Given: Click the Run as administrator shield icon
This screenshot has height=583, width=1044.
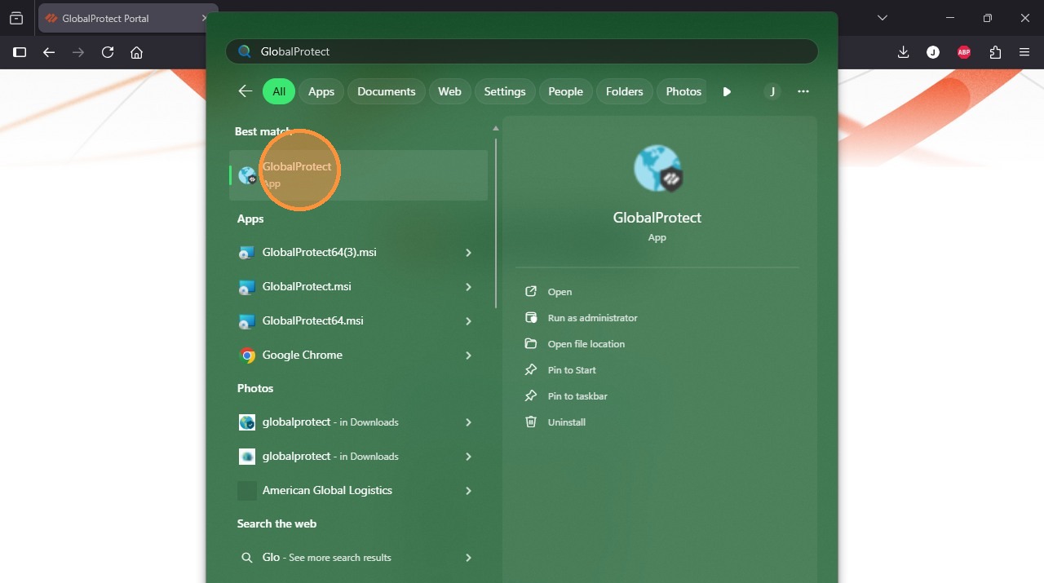Looking at the screenshot, I should 531,318.
